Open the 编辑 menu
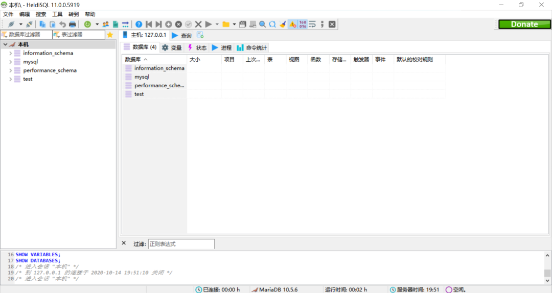This screenshot has width=552, height=293. pos(25,14)
